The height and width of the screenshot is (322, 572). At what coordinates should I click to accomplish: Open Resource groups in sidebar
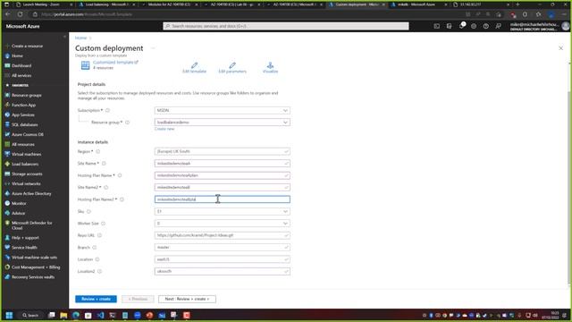pos(26,96)
